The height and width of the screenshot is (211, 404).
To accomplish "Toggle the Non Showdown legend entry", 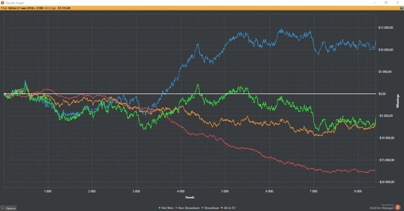I will pyautogui.click(x=188, y=208).
